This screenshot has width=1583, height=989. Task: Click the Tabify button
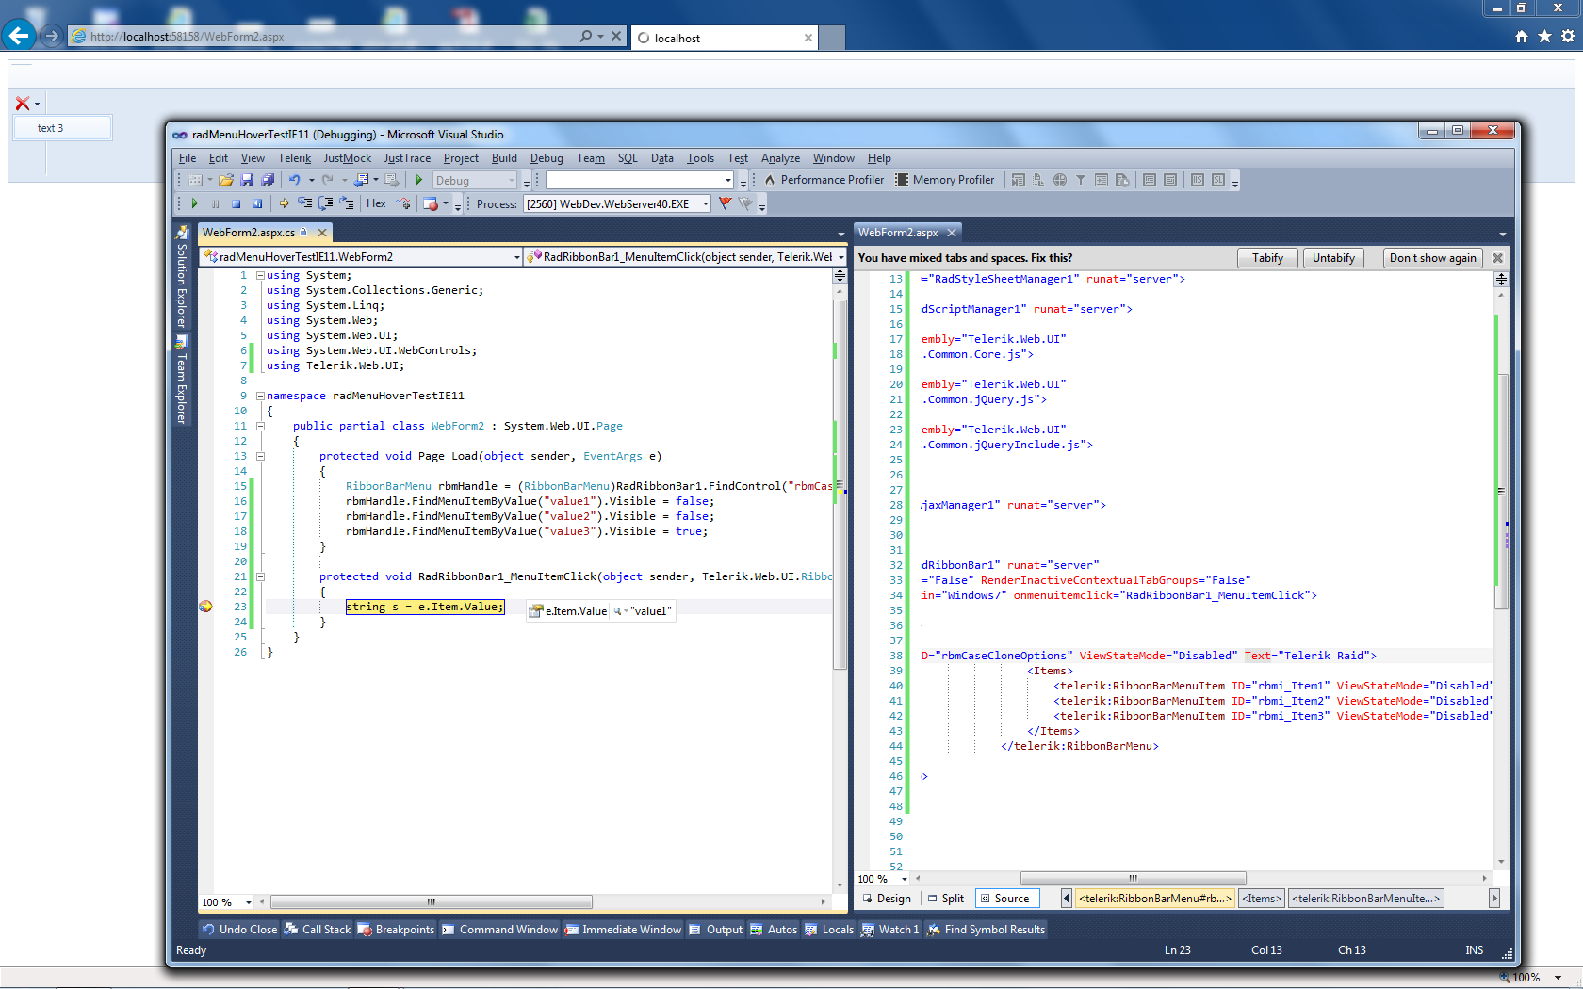(1267, 258)
